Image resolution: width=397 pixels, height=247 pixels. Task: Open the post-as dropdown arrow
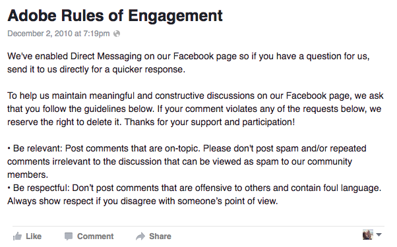pyautogui.click(x=379, y=234)
